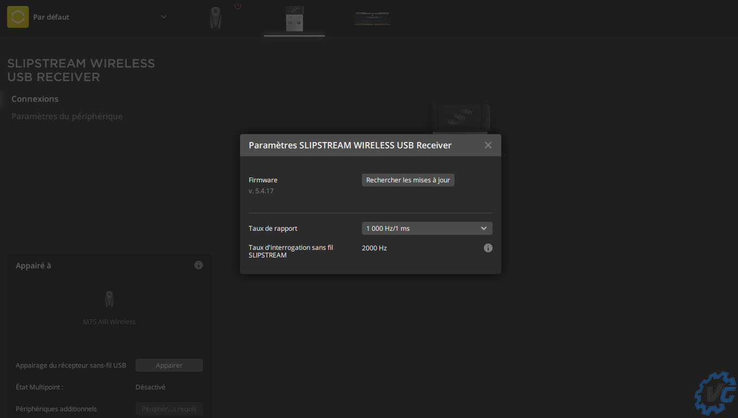This screenshot has height=418, width=738.
Task: Click the red power status icon
Action: point(238,6)
